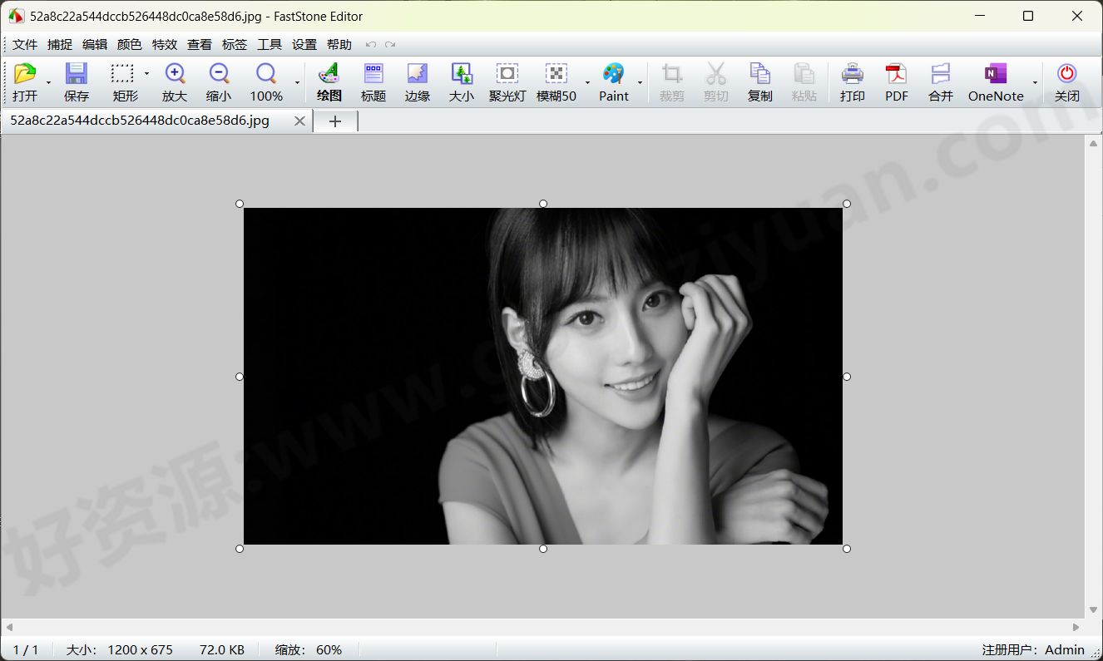Apply an edge effect via 边缘

pos(417,81)
